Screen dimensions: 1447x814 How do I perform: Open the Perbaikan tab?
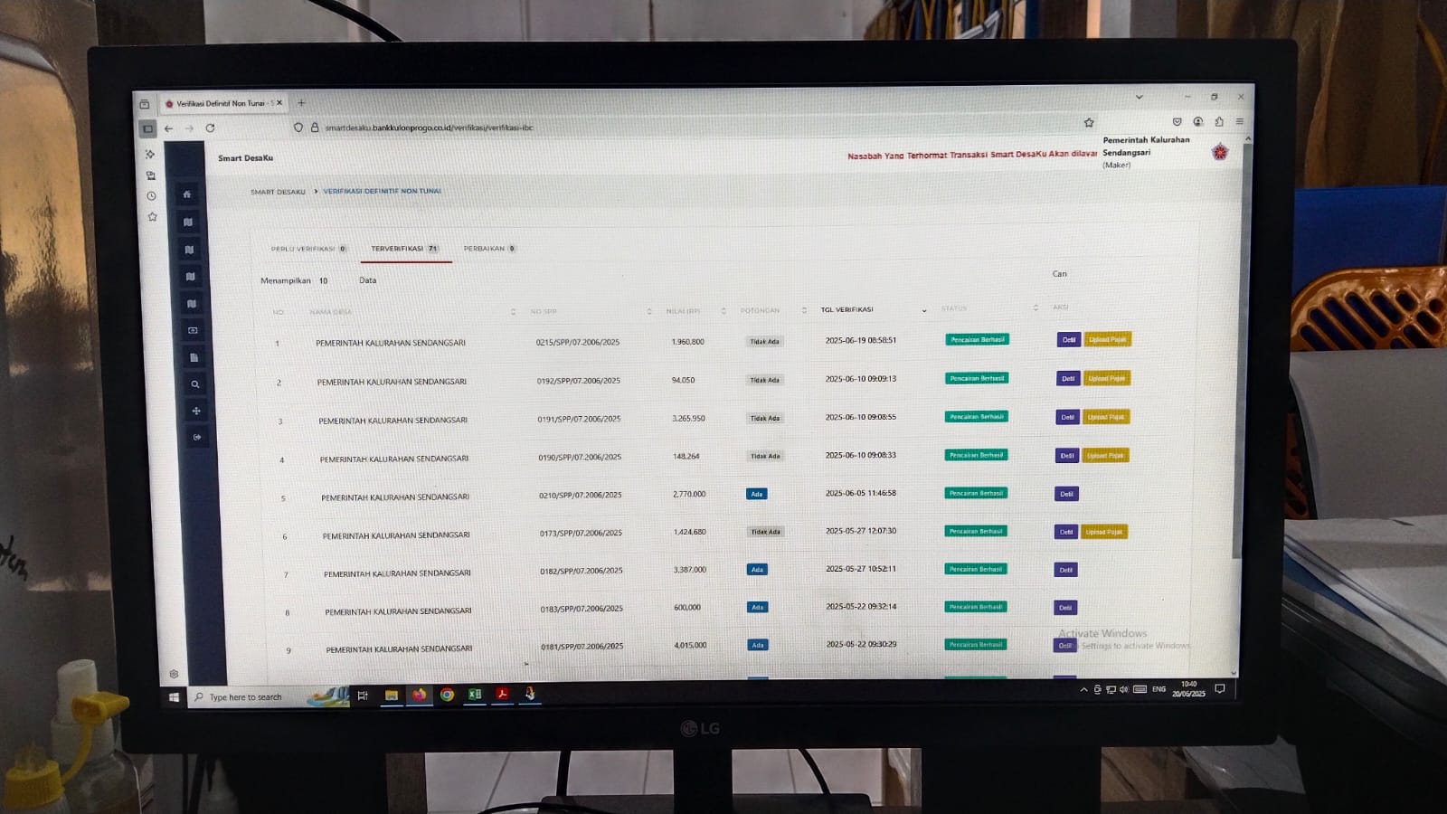pyautogui.click(x=489, y=249)
